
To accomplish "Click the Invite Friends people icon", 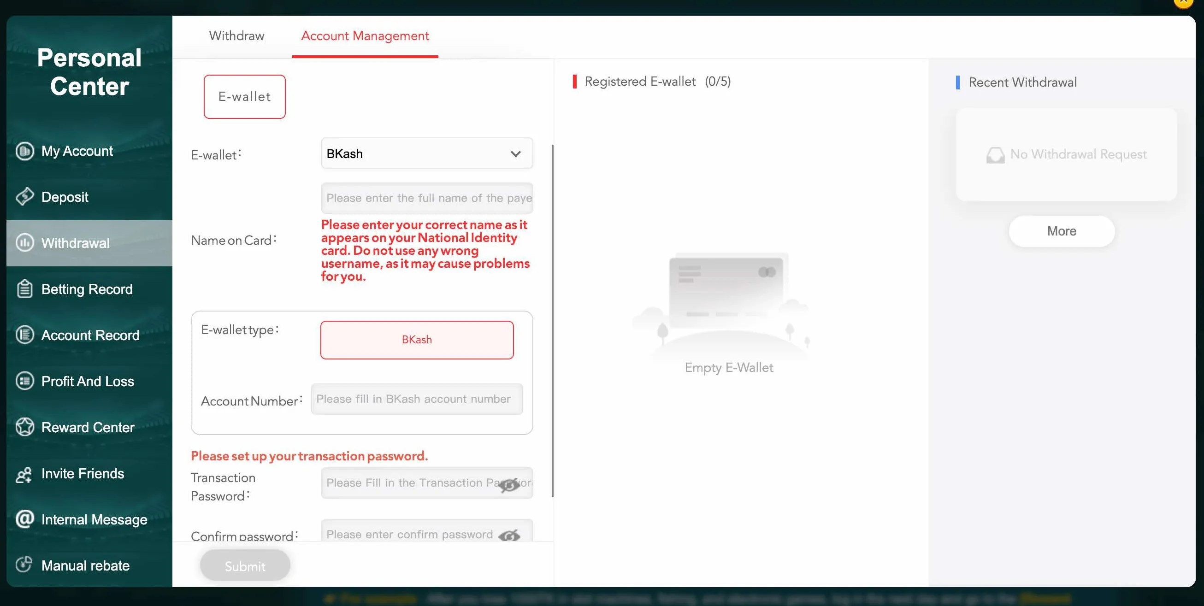I will click(x=24, y=474).
